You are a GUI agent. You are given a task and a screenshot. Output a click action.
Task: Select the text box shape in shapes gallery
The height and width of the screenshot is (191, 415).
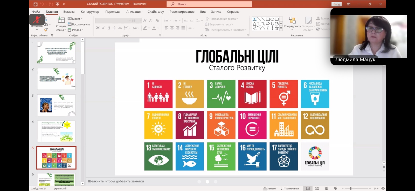coord(254,19)
